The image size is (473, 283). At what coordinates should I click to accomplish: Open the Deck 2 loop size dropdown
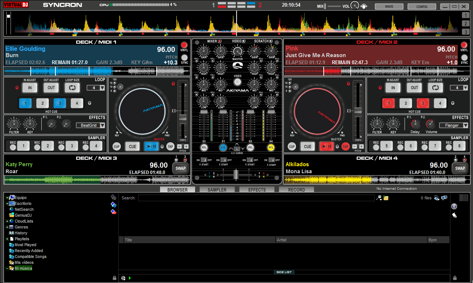(x=459, y=88)
